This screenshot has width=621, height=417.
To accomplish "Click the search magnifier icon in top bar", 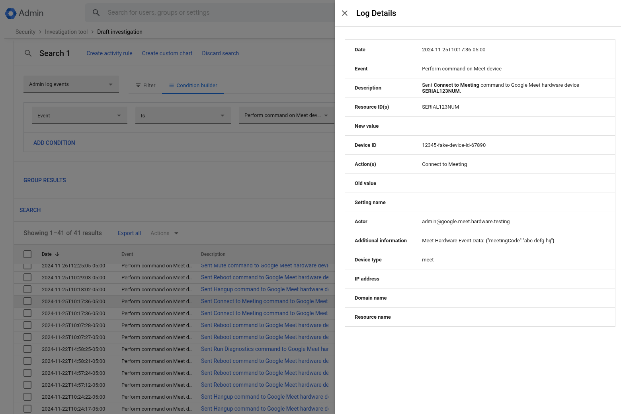I will click(x=96, y=13).
